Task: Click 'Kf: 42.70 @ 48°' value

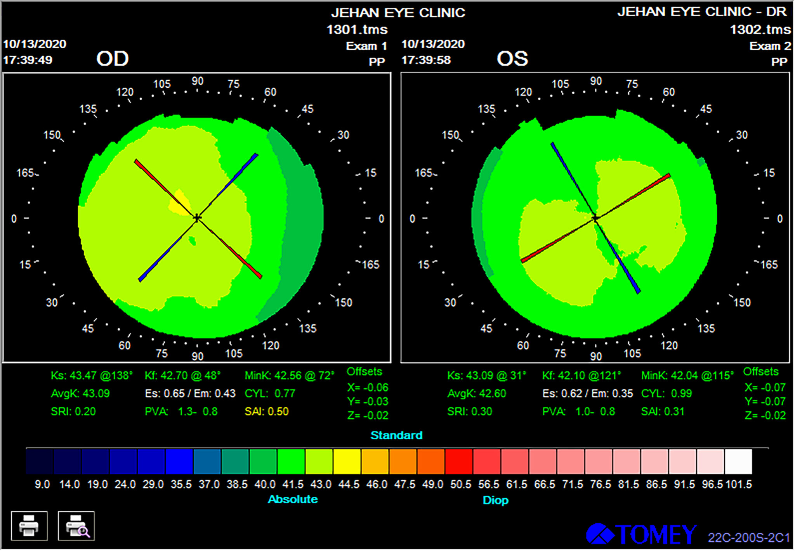Action: pyautogui.click(x=182, y=376)
